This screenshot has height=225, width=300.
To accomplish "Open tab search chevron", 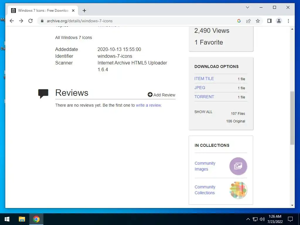I will (x=247, y=7).
